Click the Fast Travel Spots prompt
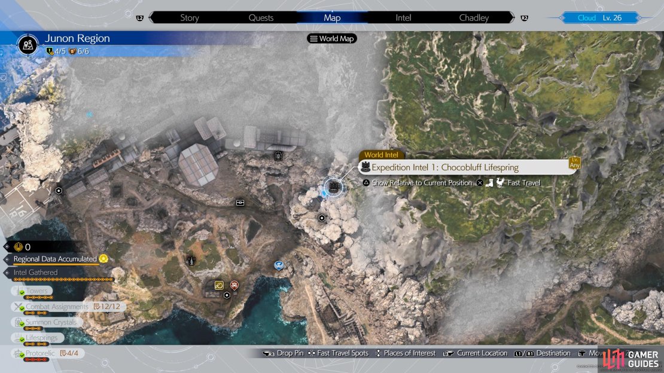This screenshot has height=373, width=664. [338, 353]
